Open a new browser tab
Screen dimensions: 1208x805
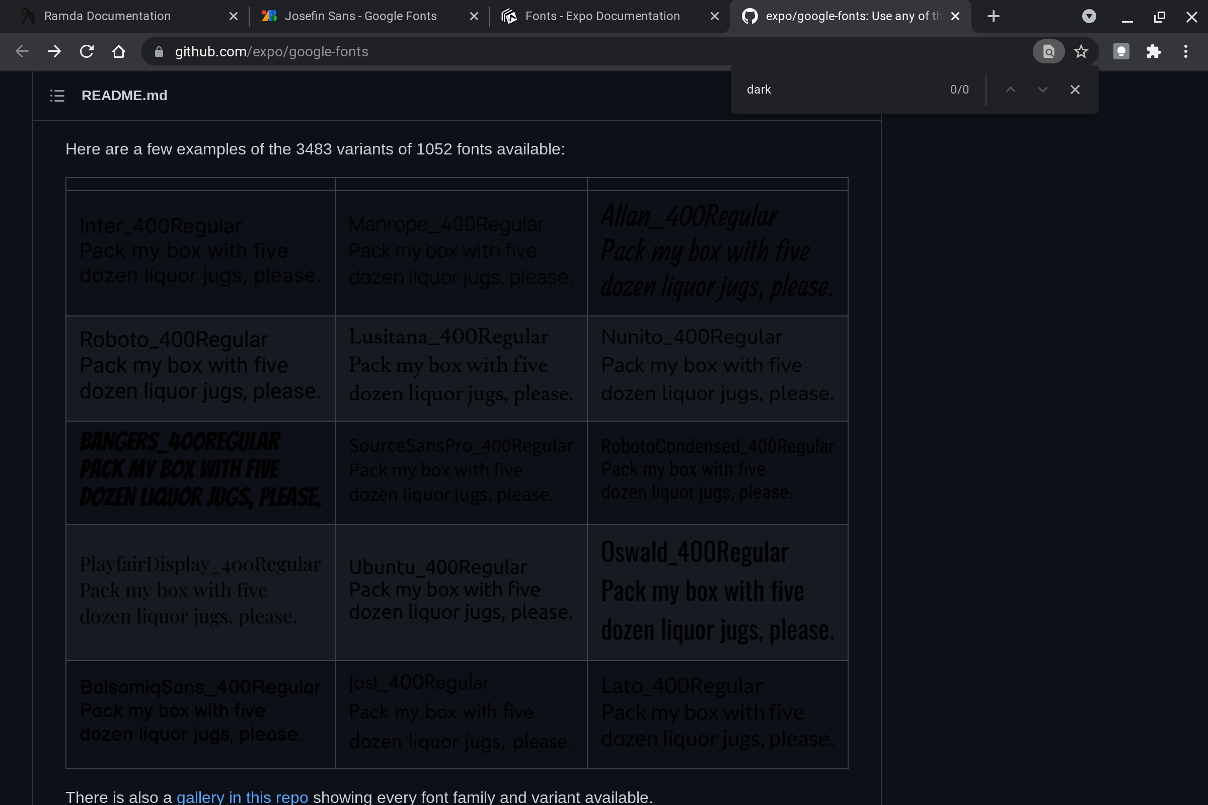click(993, 17)
